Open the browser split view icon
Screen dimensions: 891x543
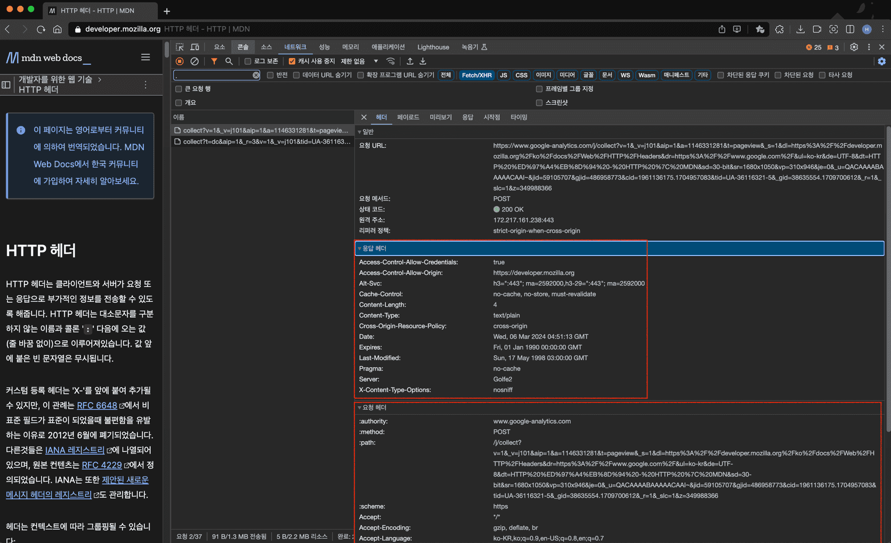[850, 29]
